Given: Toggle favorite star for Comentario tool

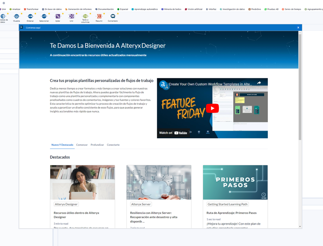Looking at the screenshot, I should click(x=118, y=14).
